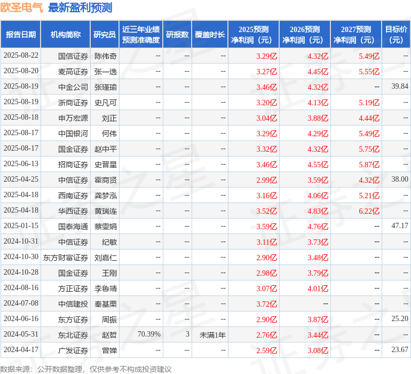The image size is (411, 374).
Task: Select researcher 赵中平
Action: 106,149
